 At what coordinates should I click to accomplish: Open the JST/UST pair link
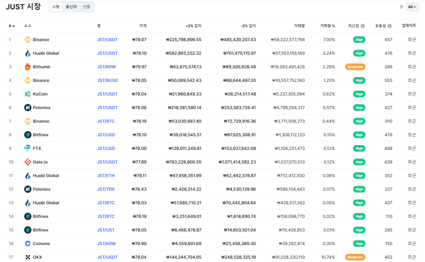pos(106,230)
